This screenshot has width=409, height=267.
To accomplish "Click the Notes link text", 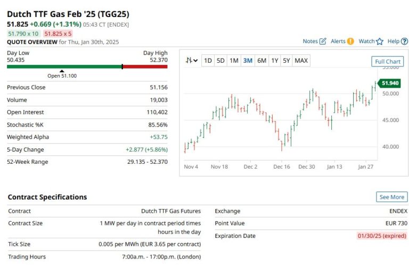I will (x=310, y=41).
